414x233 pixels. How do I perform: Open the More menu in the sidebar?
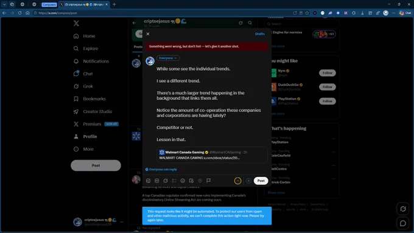pos(83,149)
